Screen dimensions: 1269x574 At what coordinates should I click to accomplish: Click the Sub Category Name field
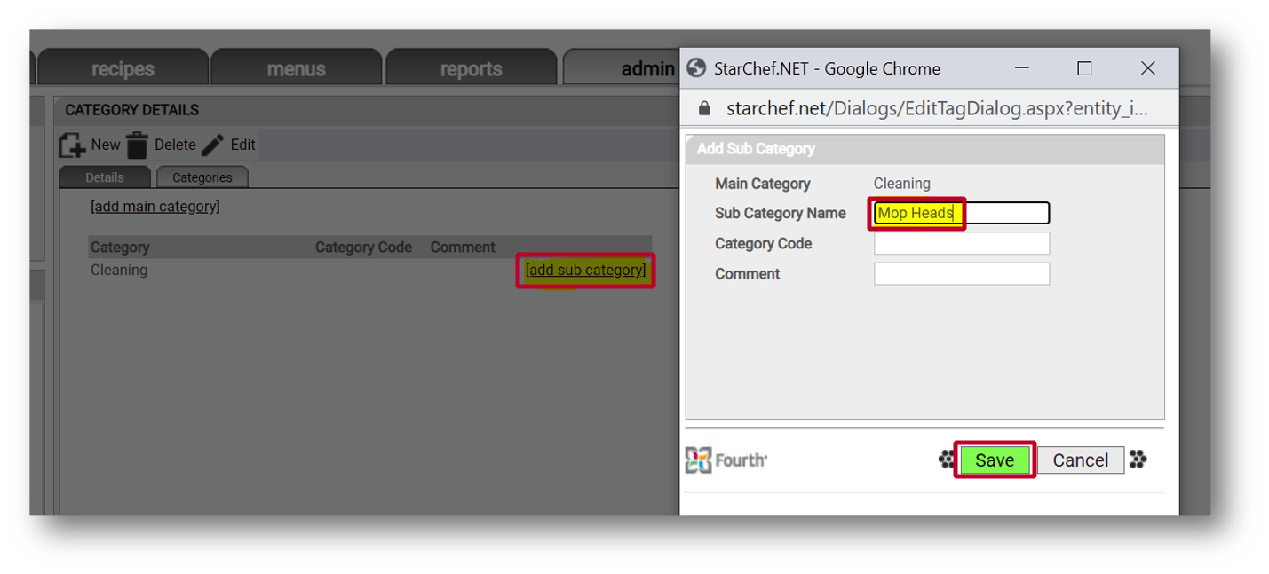click(x=962, y=213)
